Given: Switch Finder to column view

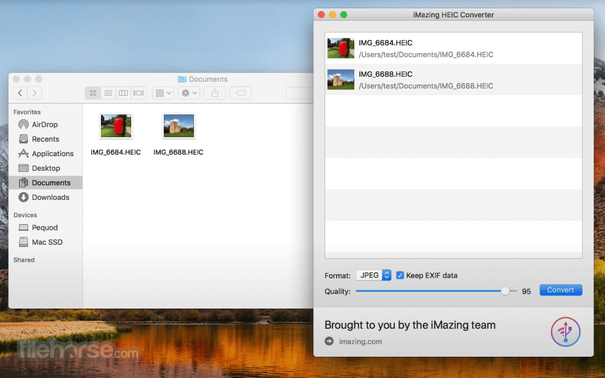Looking at the screenshot, I should coord(123,93).
